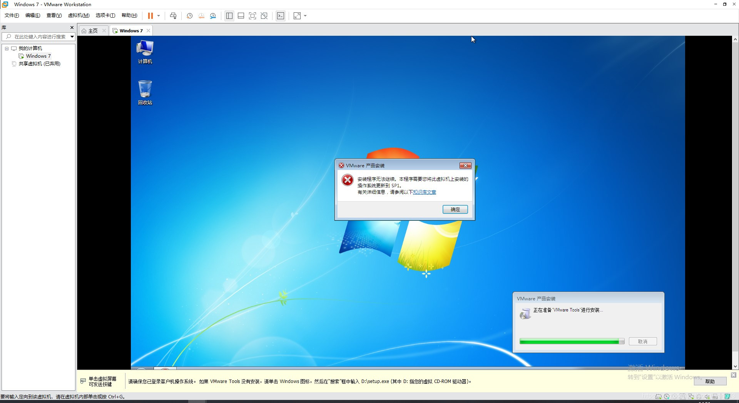The image size is (739, 403).
Task: Send Ctrl+Alt+Del to the virtual machine
Action: click(173, 16)
